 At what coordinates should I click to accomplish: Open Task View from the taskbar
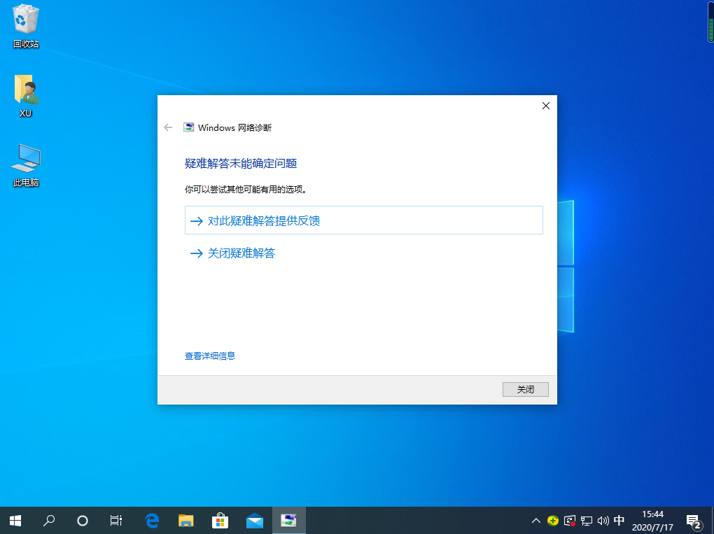[115, 521]
